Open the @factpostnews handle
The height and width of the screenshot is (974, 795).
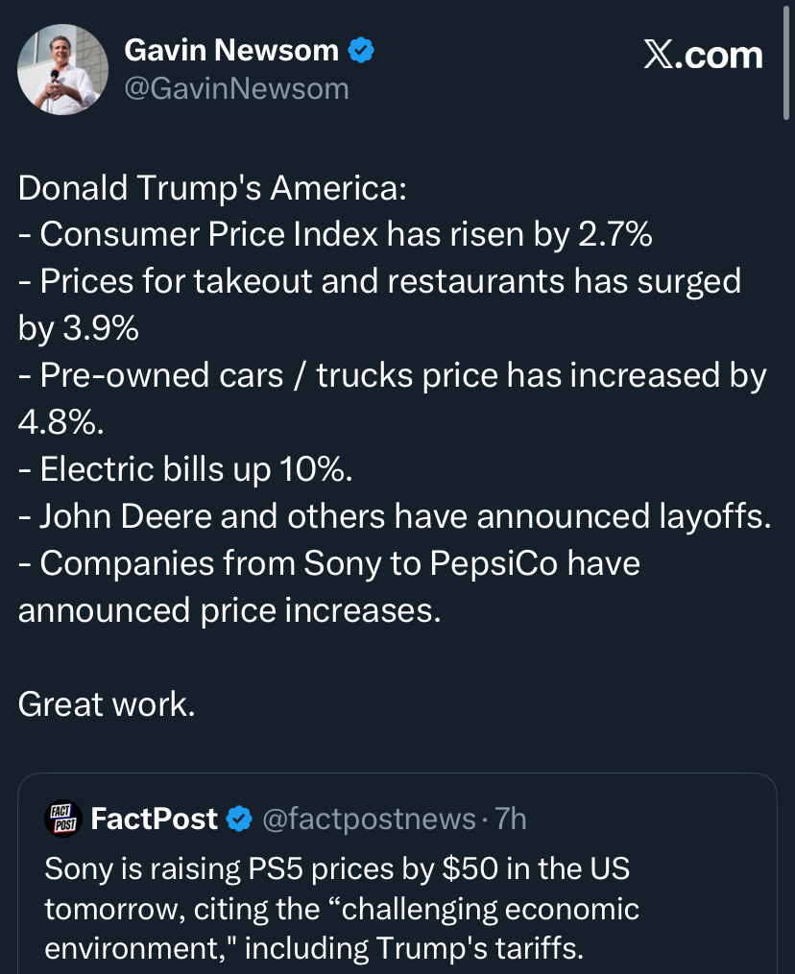[x=369, y=819]
